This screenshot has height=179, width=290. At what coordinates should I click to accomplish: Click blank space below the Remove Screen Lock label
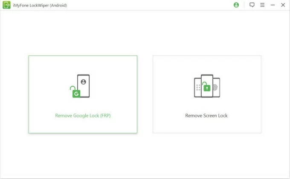[x=207, y=126]
